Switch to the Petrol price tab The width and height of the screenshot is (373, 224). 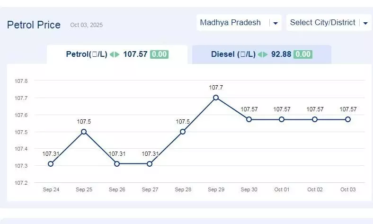[x=116, y=54]
